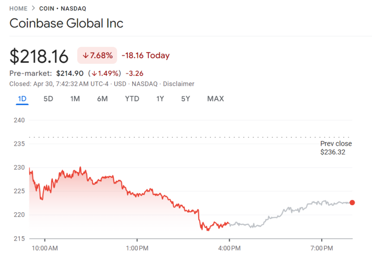Click the red 7.68% down-change badge
The image size is (372, 256).
click(97, 55)
